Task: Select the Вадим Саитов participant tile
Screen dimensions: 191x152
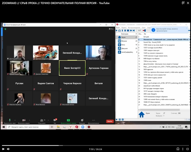Action: (46, 83)
